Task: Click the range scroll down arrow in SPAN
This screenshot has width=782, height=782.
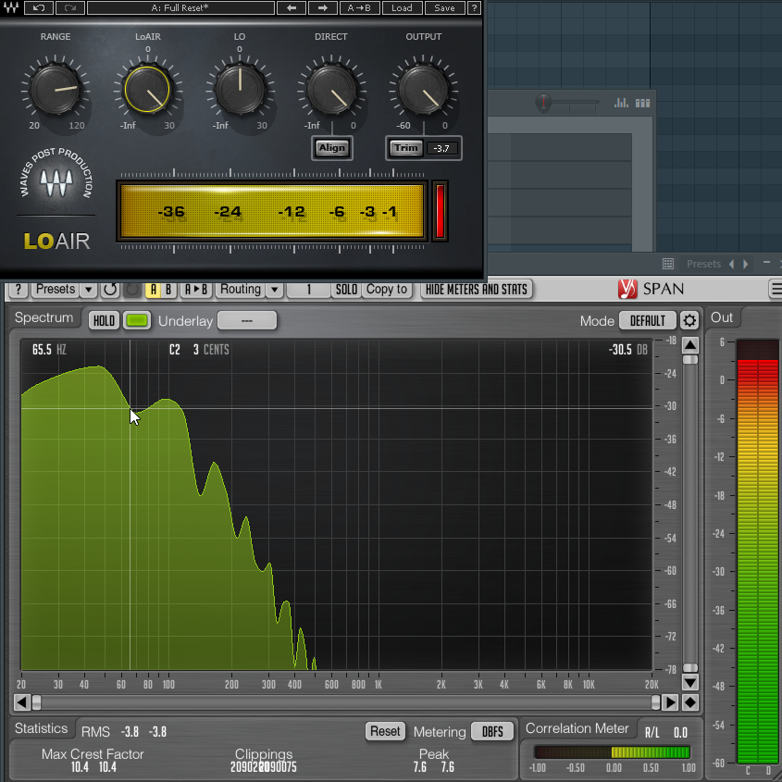Action: point(690,682)
